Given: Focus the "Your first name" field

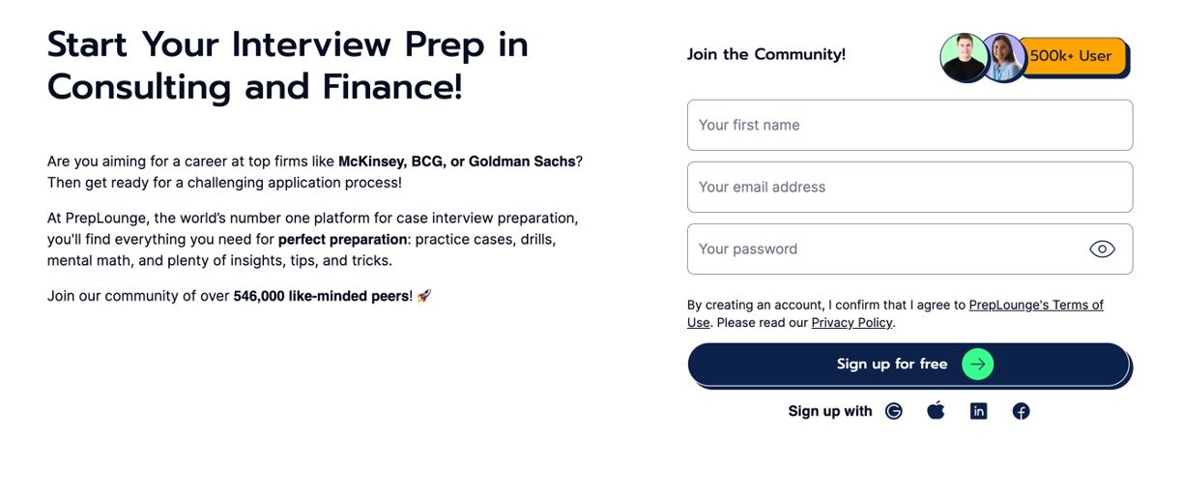Looking at the screenshot, I should [909, 125].
